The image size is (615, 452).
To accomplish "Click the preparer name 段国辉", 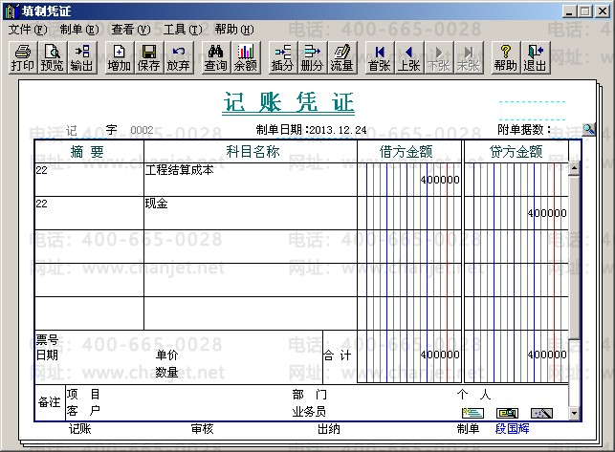I will pos(512,428).
